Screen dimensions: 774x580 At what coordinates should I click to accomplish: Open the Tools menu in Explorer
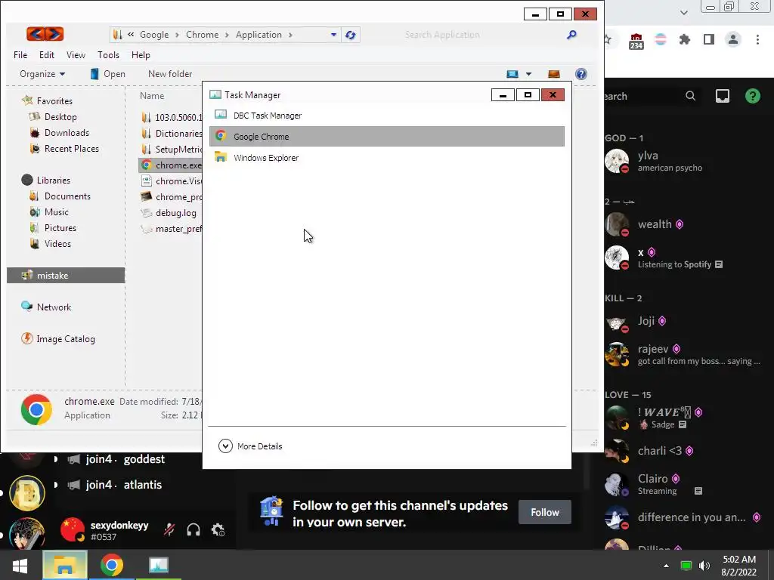click(108, 54)
